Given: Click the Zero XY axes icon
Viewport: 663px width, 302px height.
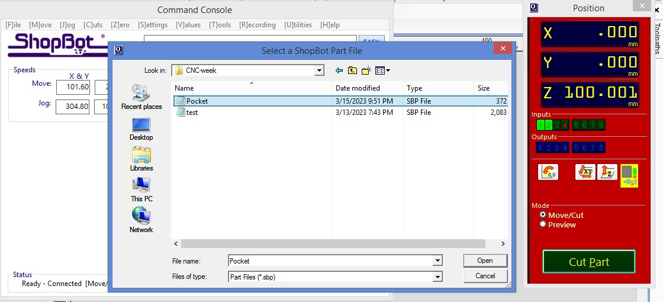Looking at the screenshot, I should coord(585,172).
